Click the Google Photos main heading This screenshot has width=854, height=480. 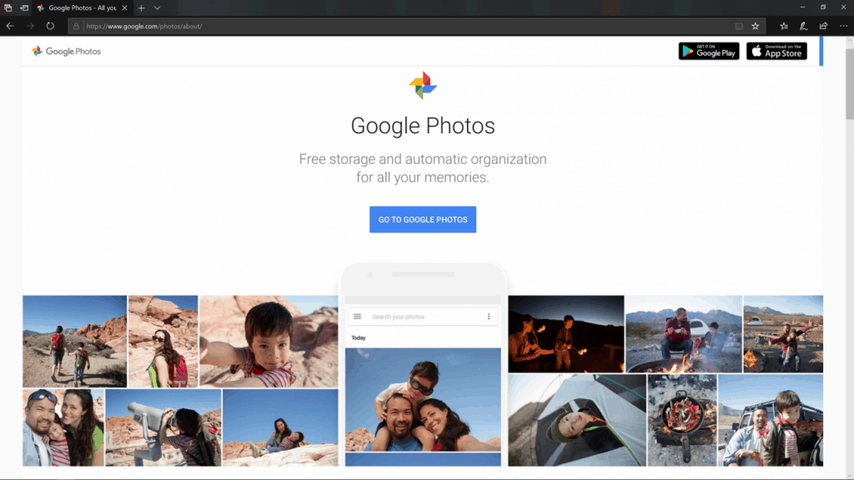pos(423,126)
